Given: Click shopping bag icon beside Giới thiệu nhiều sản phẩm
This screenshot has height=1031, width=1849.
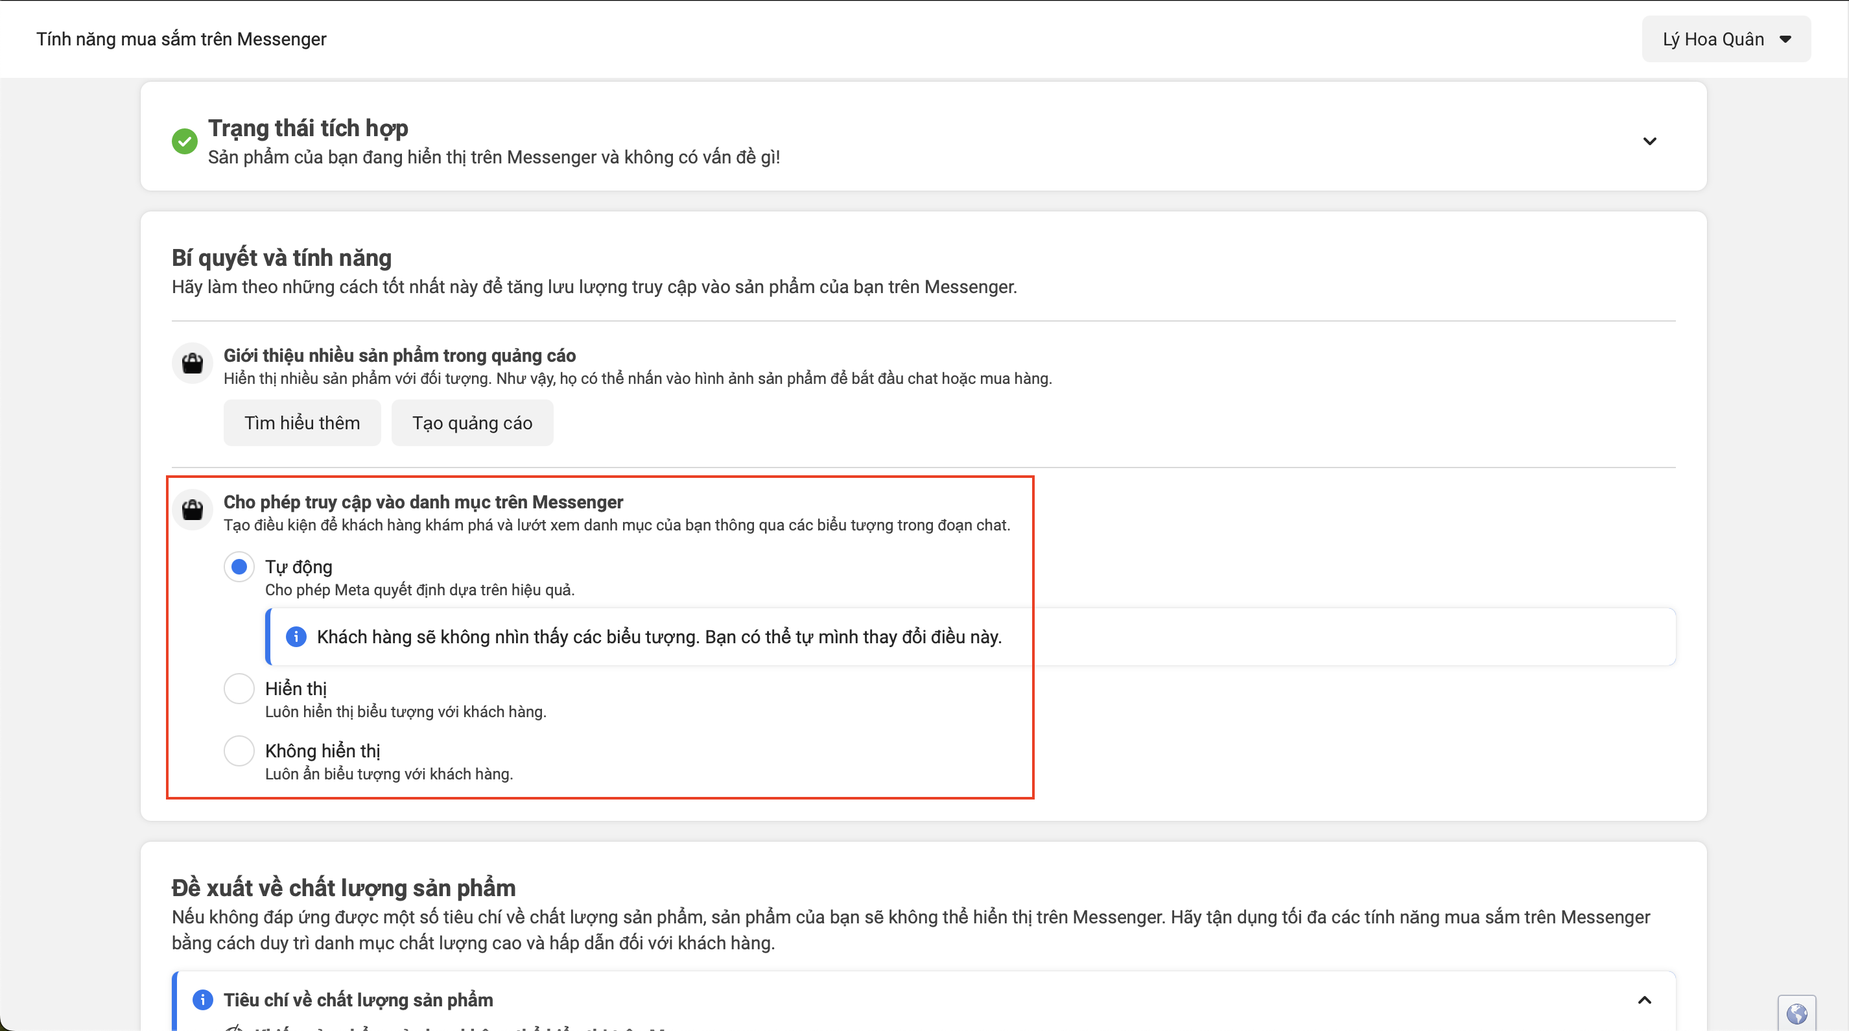Looking at the screenshot, I should tap(193, 363).
